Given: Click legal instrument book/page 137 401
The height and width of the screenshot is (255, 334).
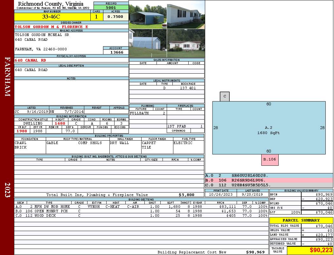Looking at the screenshot, I should [188, 88].
